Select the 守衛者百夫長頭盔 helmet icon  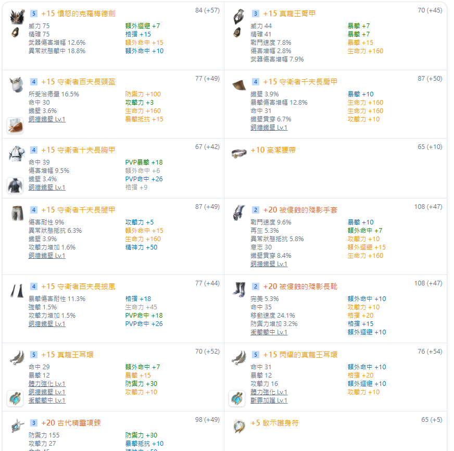(17, 85)
